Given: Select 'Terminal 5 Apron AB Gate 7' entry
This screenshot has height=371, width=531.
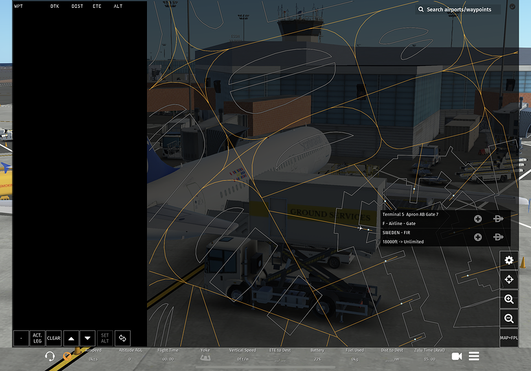Looking at the screenshot, I should point(411,214).
